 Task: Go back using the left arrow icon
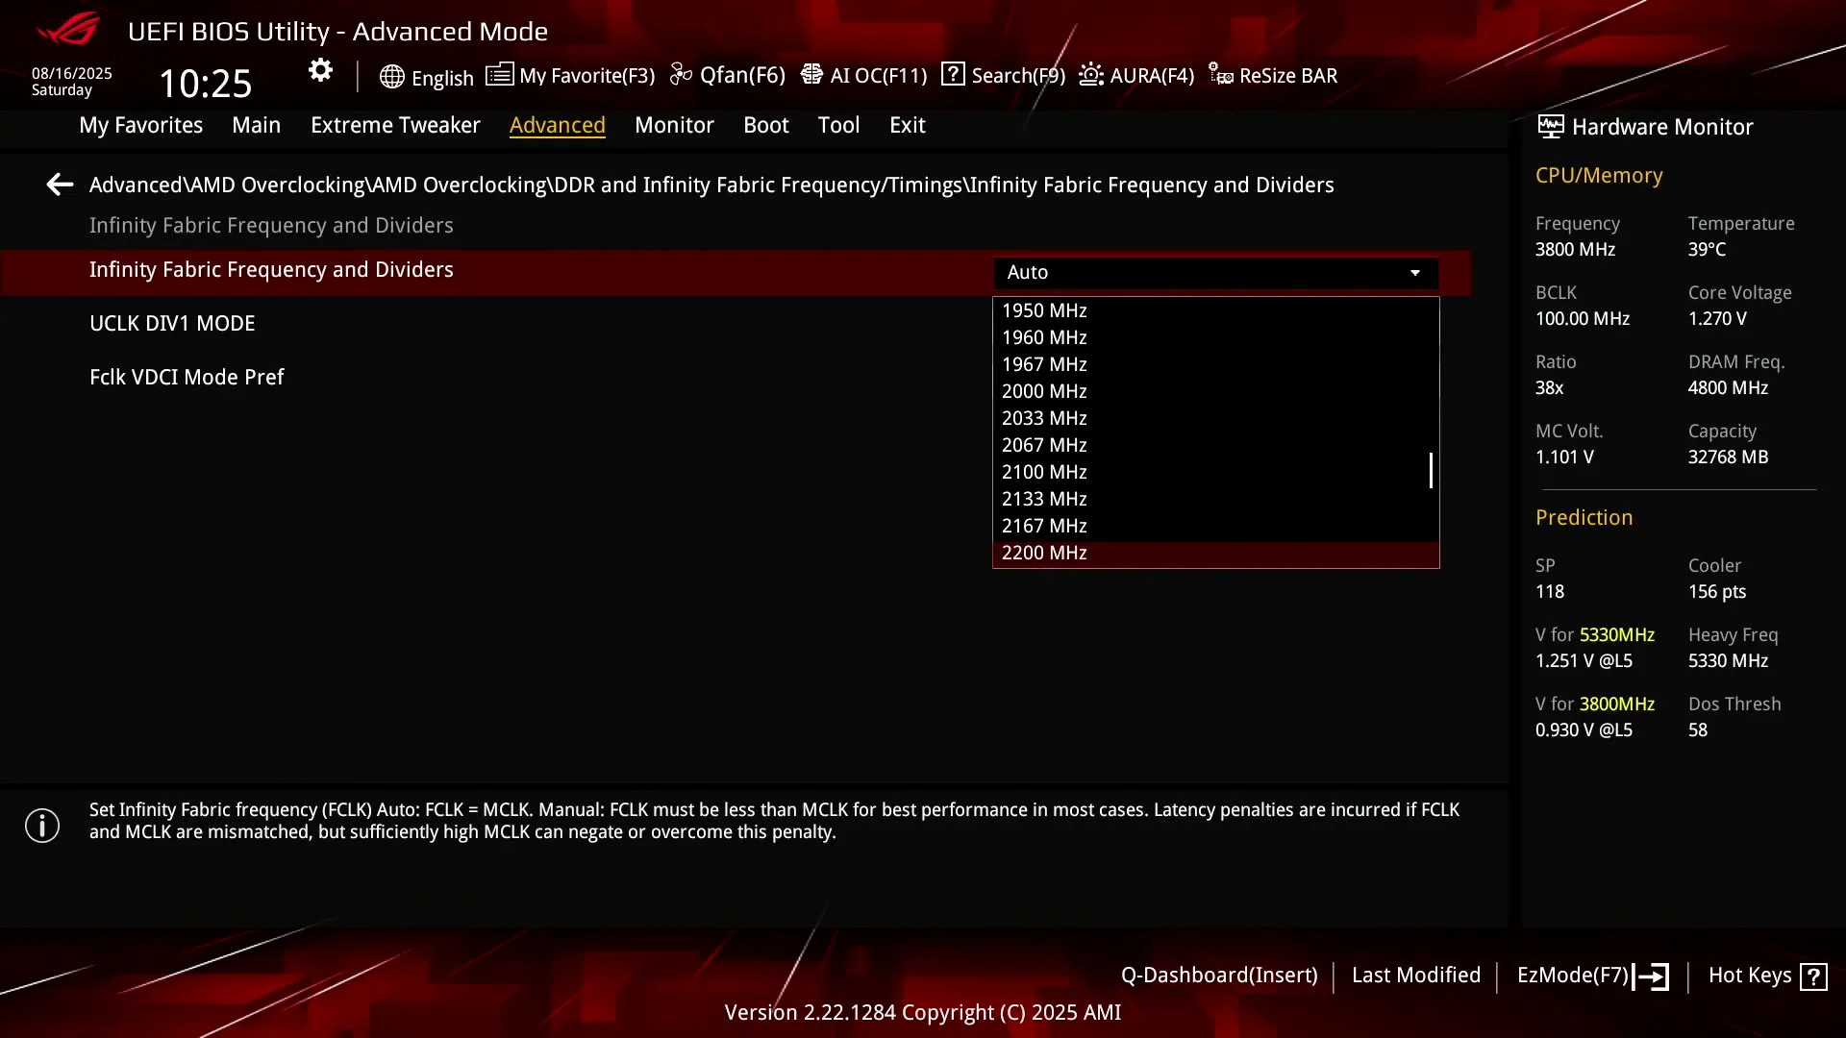(x=60, y=185)
